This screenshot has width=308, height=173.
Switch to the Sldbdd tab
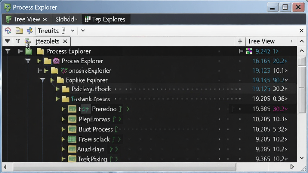66,19
